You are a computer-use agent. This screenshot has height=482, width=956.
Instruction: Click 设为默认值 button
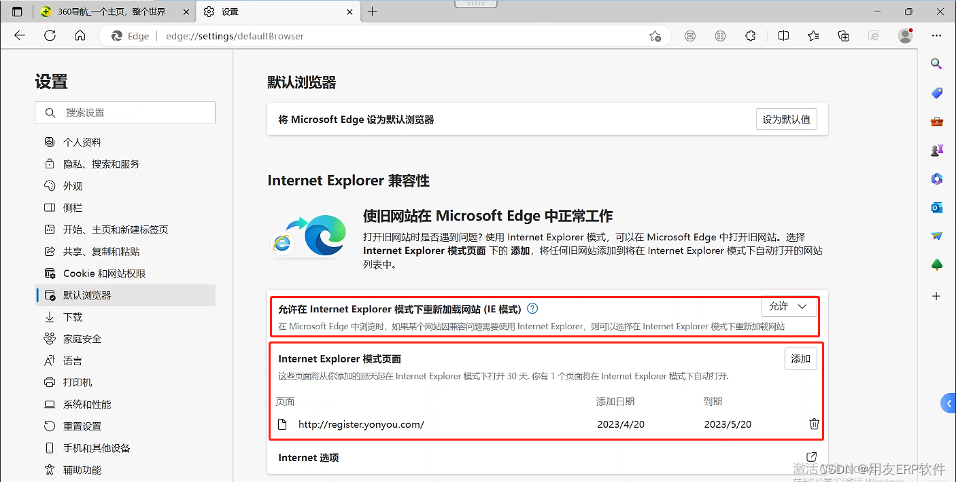786,119
